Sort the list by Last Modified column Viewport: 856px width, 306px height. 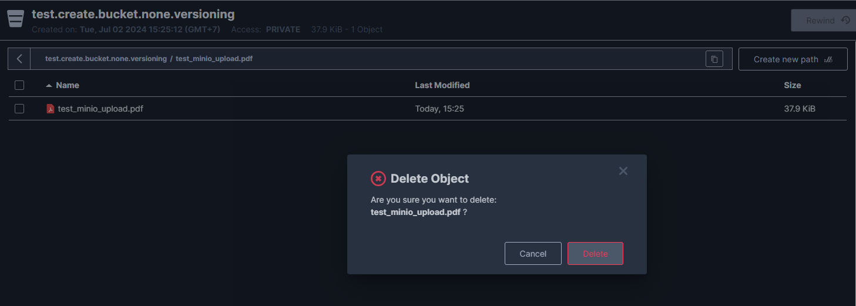pyautogui.click(x=442, y=85)
